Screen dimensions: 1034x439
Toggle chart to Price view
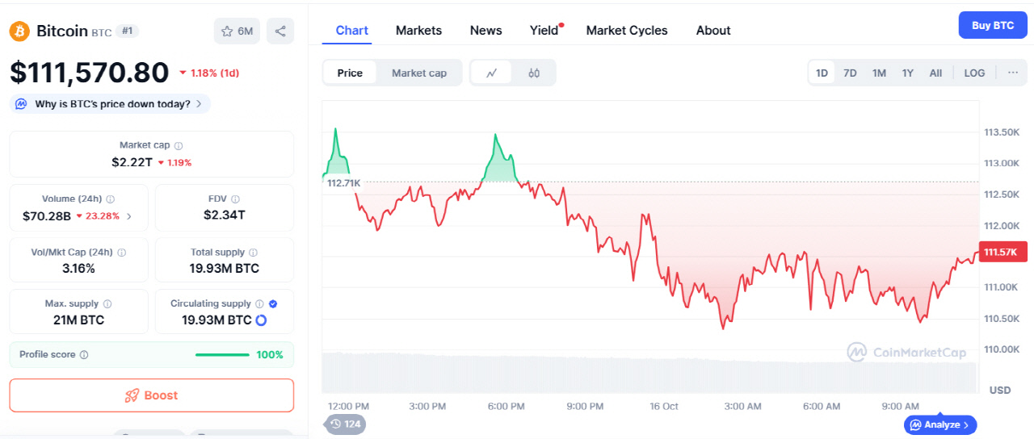pyautogui.click(x=350, y=73)
